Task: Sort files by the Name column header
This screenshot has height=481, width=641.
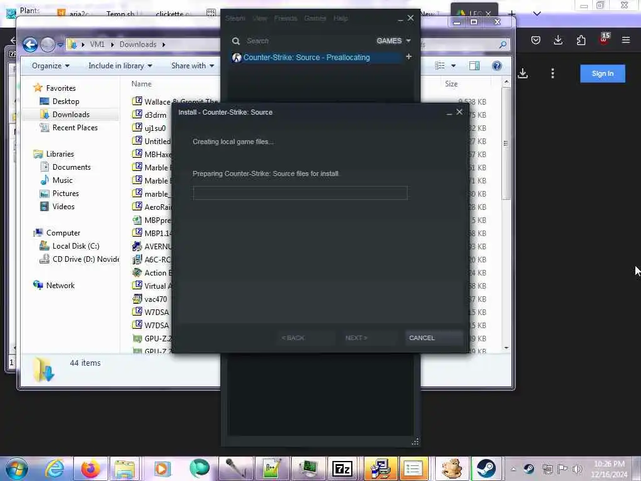Action: pyautogui.click(x=141, y=83)
